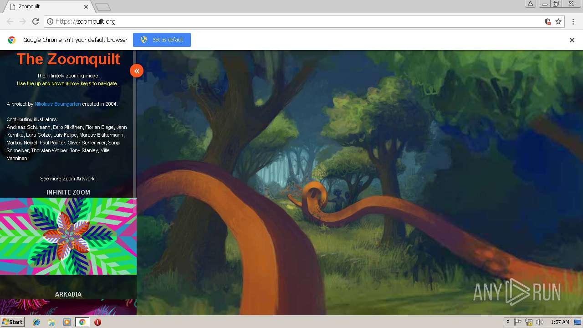Open the INFINITE ZOOM heading link
Viewport: 583px width, 328px height.
pos(68,192)
